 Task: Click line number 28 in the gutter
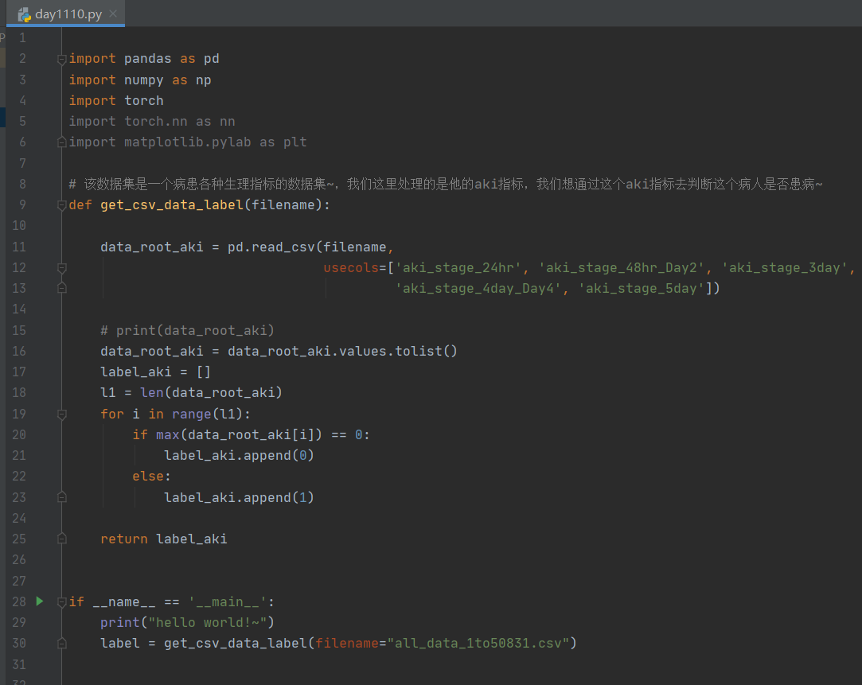click(x=19, y=602)
